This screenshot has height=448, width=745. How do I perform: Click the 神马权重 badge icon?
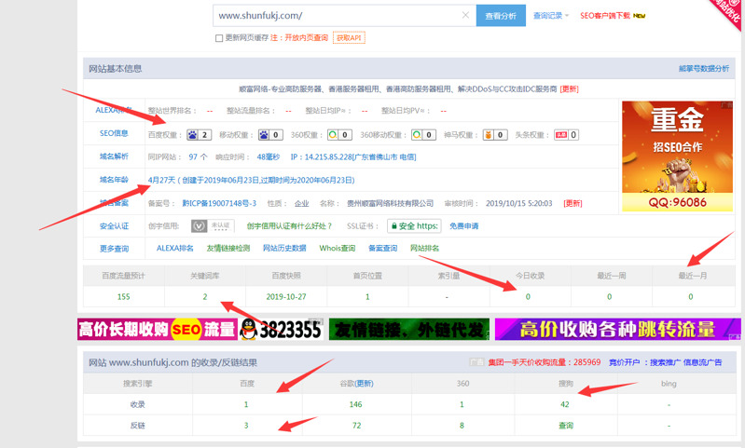tap(495, 135)
